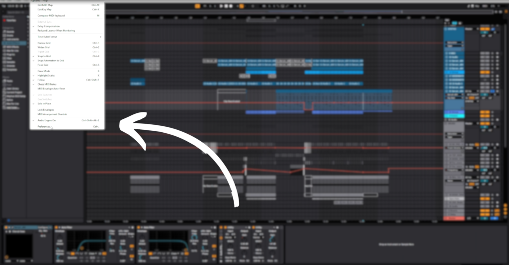
Task: Enable Fixed Grid option
Action: click(x=43, y=65)
